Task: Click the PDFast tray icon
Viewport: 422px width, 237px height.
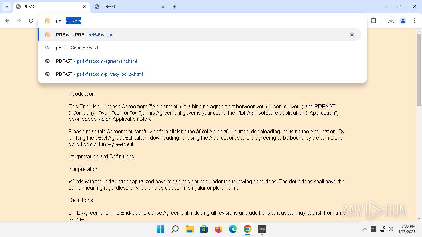Action: point(374,229)
